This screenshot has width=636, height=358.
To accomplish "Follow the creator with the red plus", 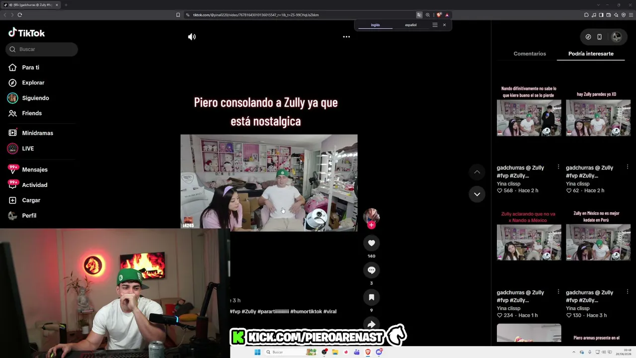I will pyautogui.click(x=371, y=225).
